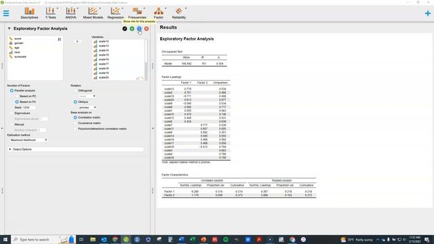Select the score variable
This screenshot has width=434, height=244.
(18, 39)
